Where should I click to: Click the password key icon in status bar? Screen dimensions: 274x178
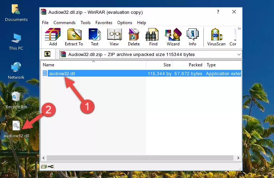[x=51, y=167]
